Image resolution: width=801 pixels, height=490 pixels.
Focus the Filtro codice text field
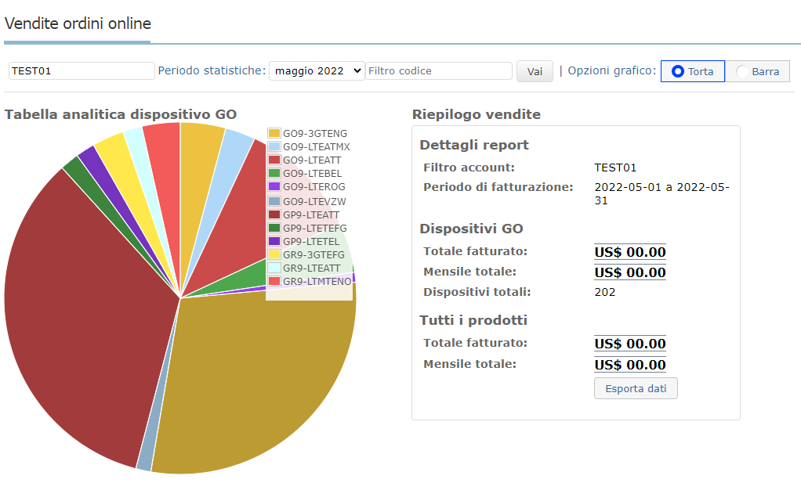click(439, 70)
